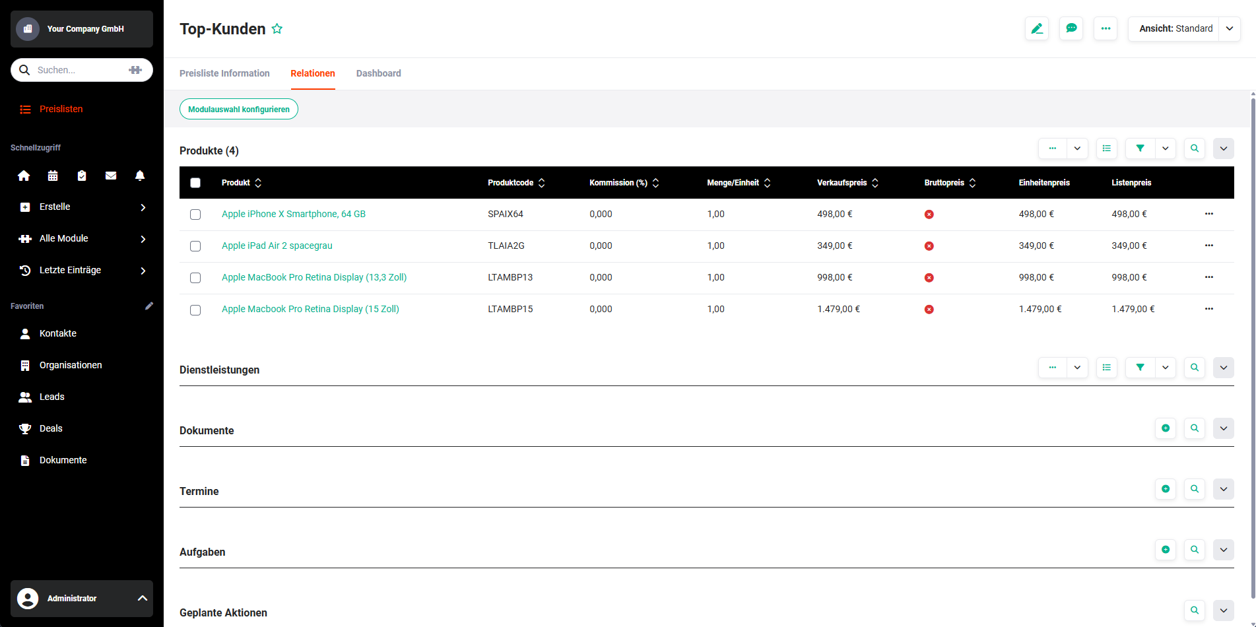
Task: Check the Apple iPad Air 2 row checkbox
Action: pos(195,246)
